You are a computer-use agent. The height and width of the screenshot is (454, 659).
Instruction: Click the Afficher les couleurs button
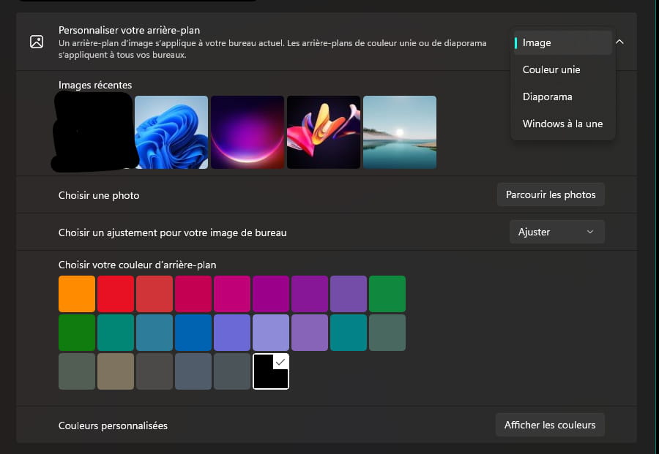point(550,425)
